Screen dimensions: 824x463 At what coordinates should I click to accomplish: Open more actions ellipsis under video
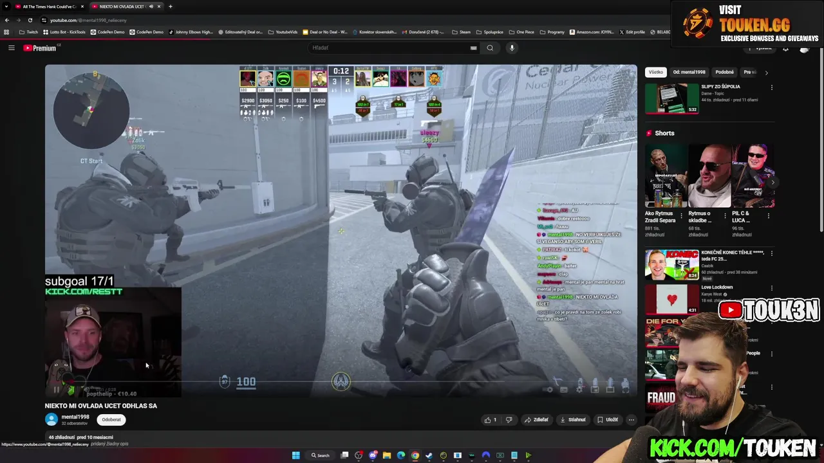click(x=631, y=420)
